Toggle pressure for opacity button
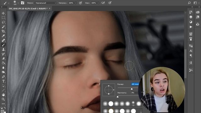Image resolution: width=201 pixels, height=113 pixels. (80, 3)
